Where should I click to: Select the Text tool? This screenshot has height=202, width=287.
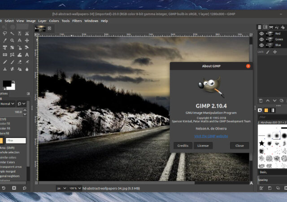[x=27, y=55]
